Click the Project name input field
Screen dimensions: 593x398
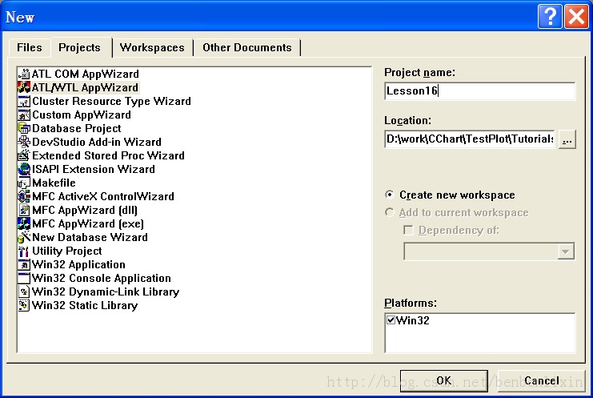[x=480, y=90]
